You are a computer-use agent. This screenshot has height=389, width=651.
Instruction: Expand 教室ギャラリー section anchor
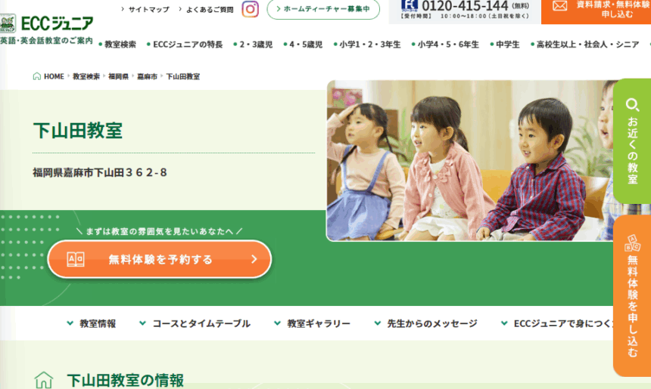(312, 323)
